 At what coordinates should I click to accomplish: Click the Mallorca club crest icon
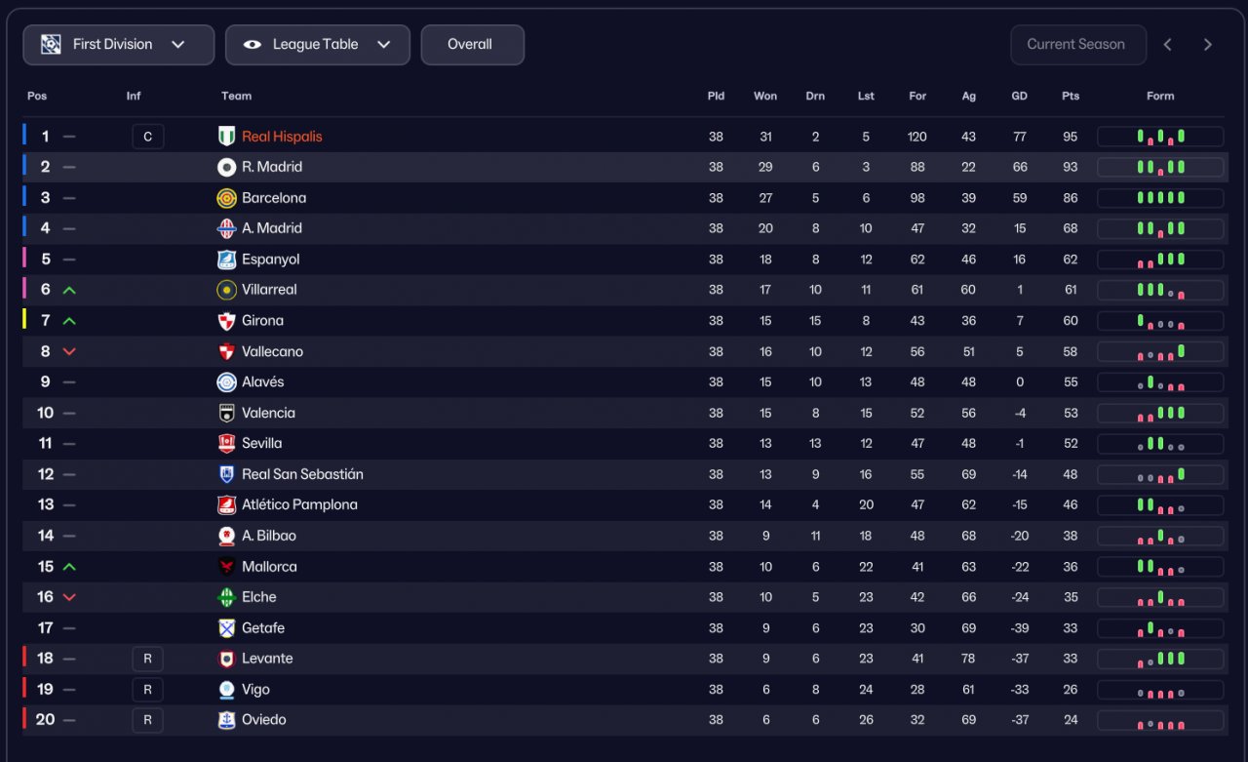pyautogui.click(x=226, y=567)
